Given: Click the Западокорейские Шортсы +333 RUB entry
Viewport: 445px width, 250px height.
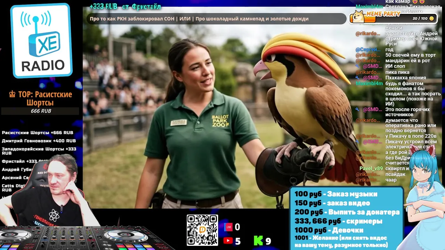Looking at the screenshot, I should [39, 151].
